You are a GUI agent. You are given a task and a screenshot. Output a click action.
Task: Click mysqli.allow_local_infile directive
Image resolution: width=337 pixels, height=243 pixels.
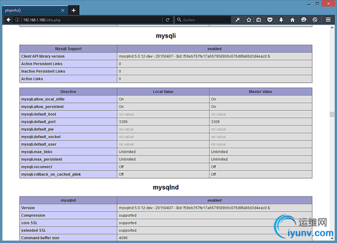coord(43,99)
